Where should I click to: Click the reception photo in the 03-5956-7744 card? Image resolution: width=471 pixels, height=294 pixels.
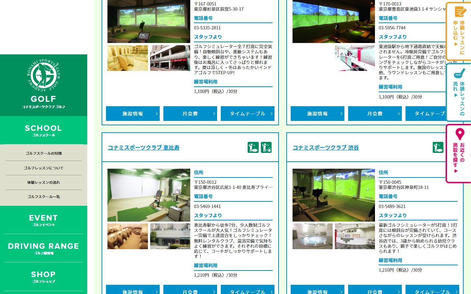tap(355, 58)
